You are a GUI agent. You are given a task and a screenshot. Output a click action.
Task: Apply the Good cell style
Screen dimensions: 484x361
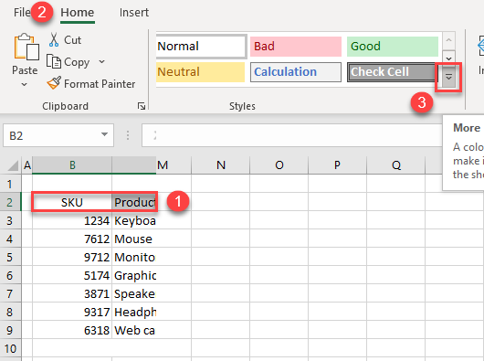coord(393,47)
